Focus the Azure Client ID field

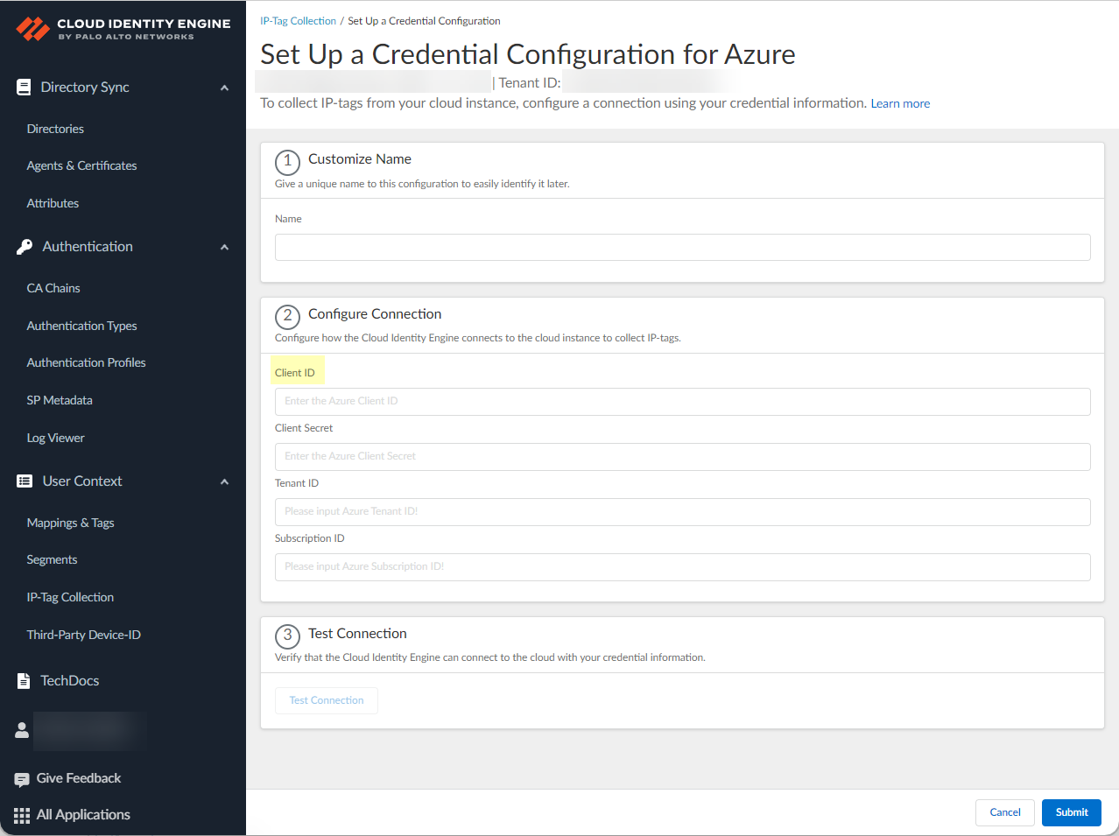coord(682,401)
